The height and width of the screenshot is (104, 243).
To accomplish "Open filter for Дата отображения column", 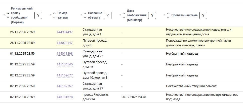I will pyautogui.click(x=152, y=15).
